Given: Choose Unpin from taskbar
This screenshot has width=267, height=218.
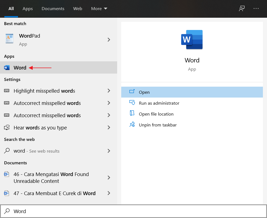Looking at the screenshot, I should coord(192,125).
